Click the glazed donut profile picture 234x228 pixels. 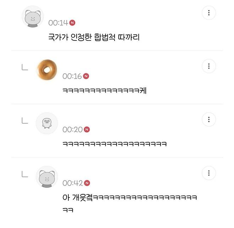point(47,69)
